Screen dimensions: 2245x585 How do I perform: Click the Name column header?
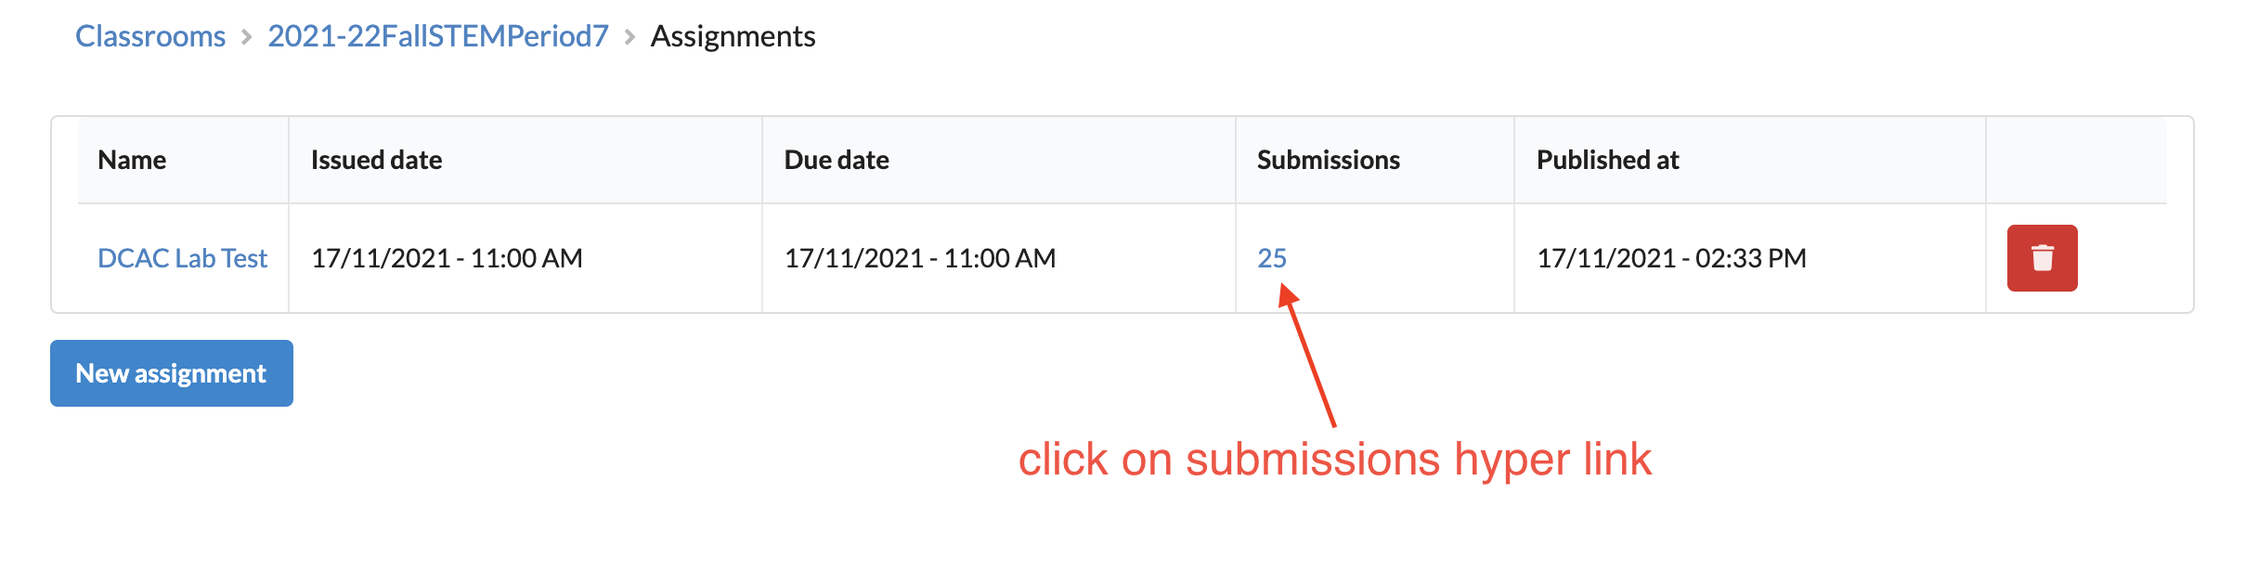[132, 160]
